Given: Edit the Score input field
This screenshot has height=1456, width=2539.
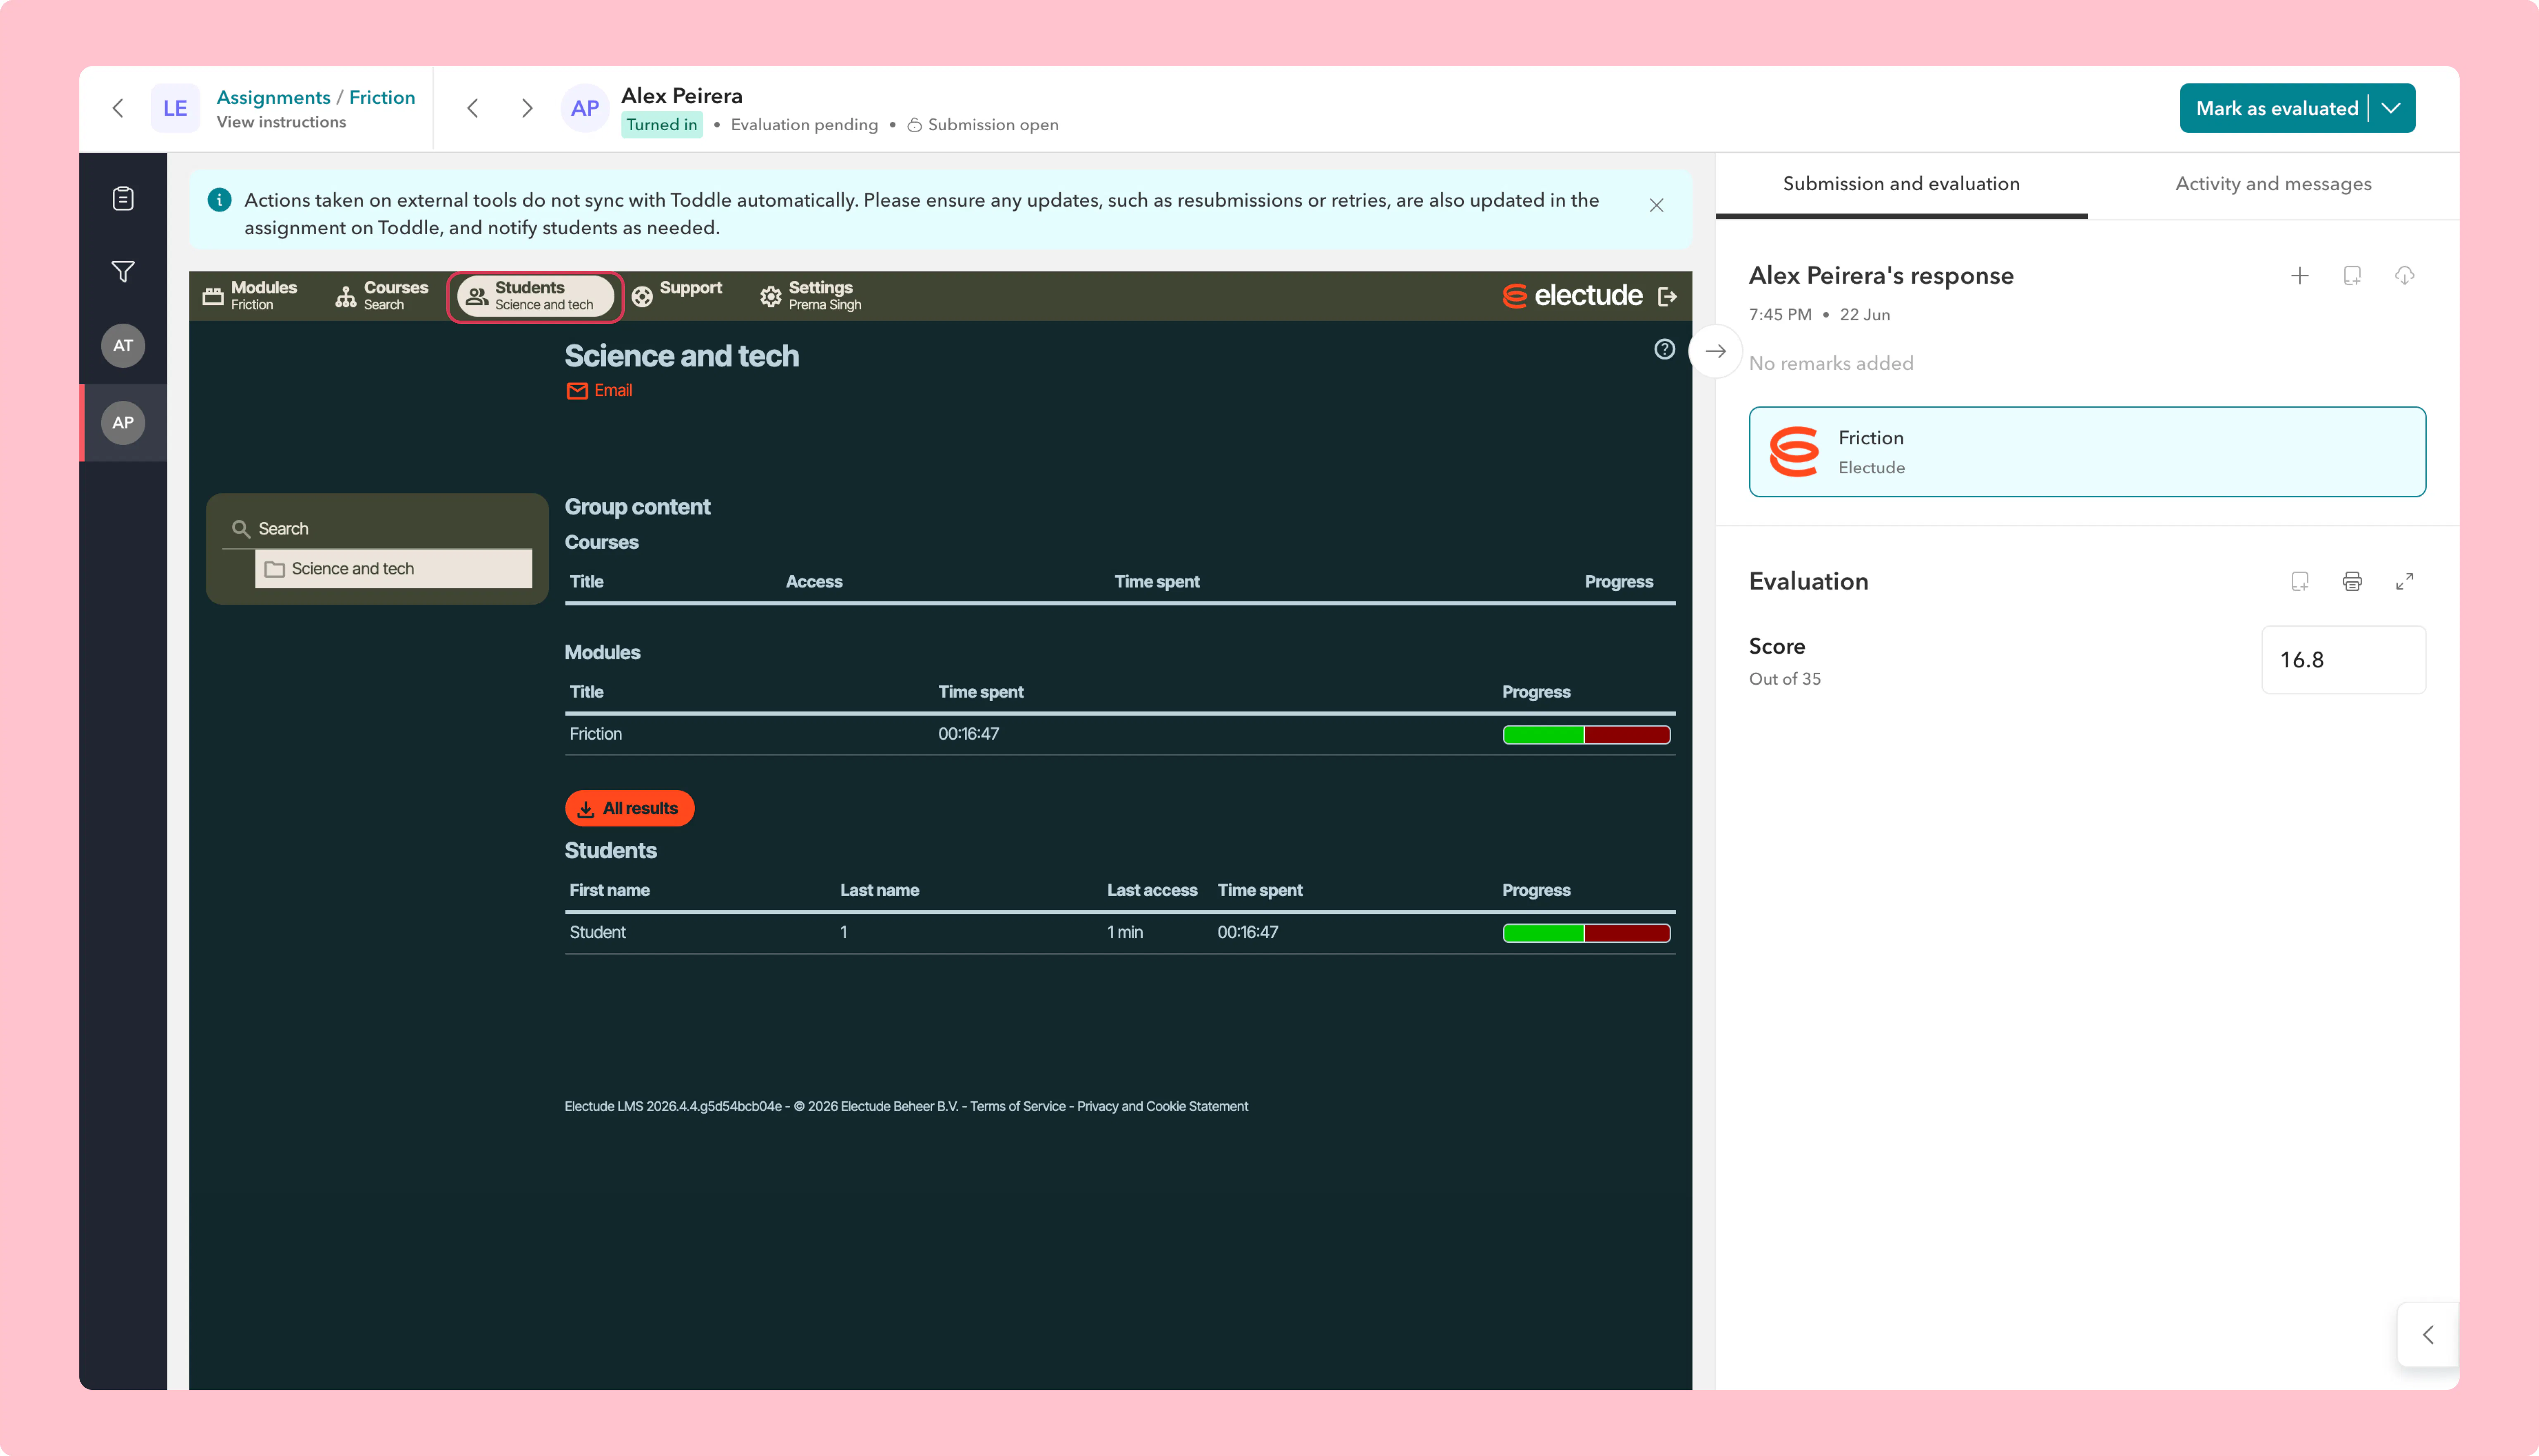Looking at the screenshot, I should 2343,660.
